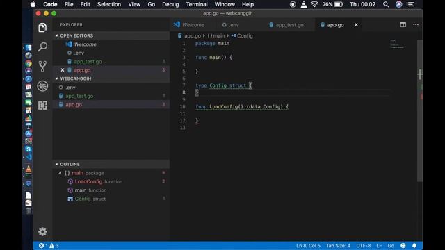Open the Explorer view in activity bar

pyautogui.click(x=42, y=28)
